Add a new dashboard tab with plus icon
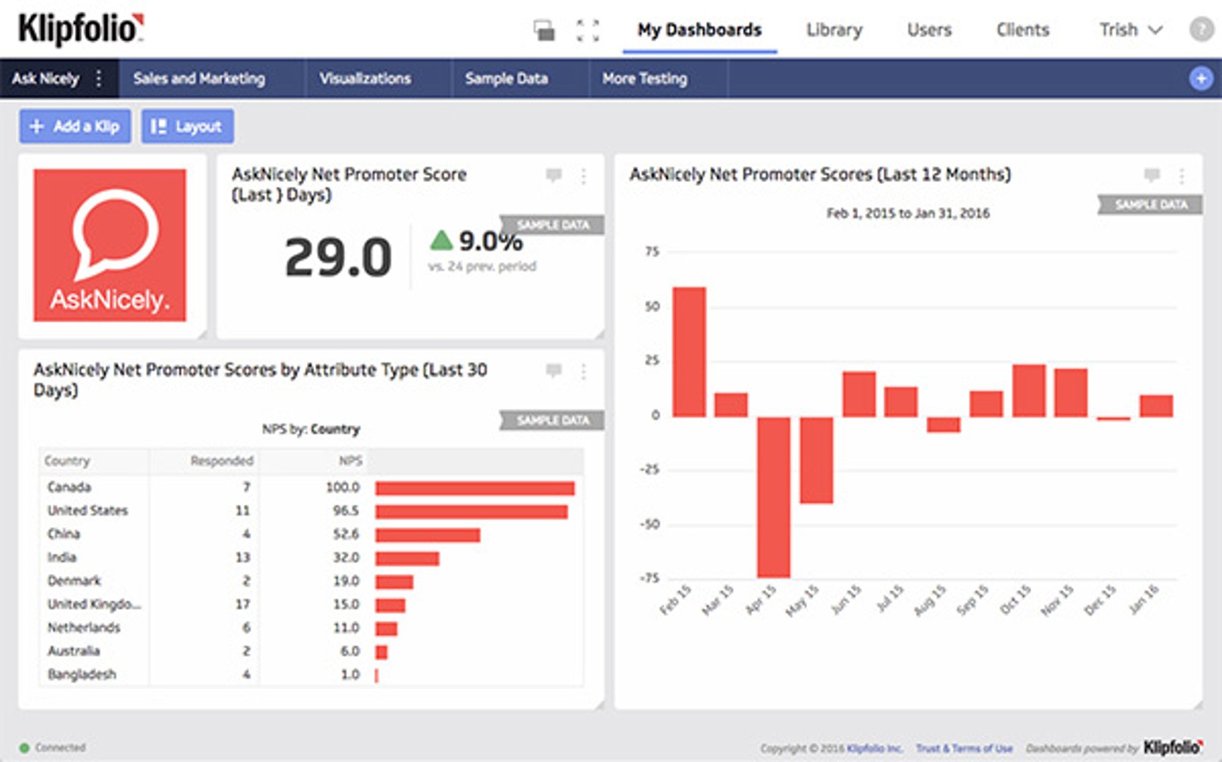 pos(1200,78)
